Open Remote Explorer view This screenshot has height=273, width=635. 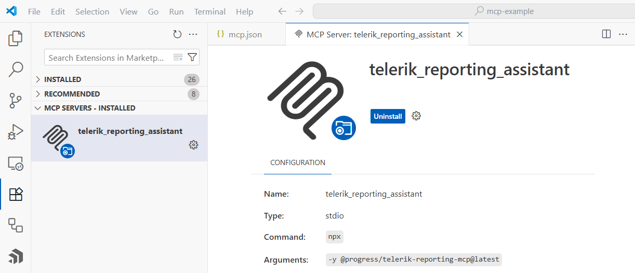(16, 163)
